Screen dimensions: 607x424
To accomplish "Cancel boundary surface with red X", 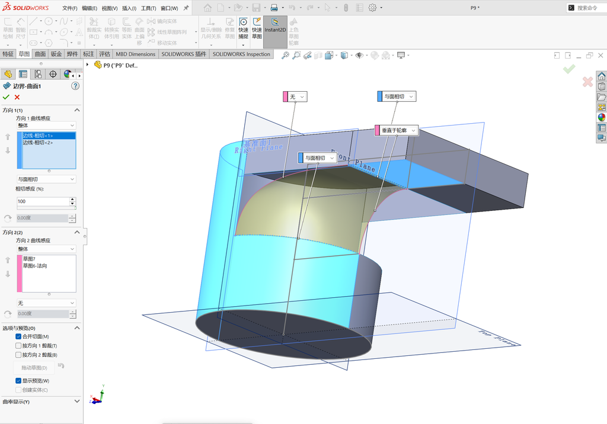I will point(17,97).
